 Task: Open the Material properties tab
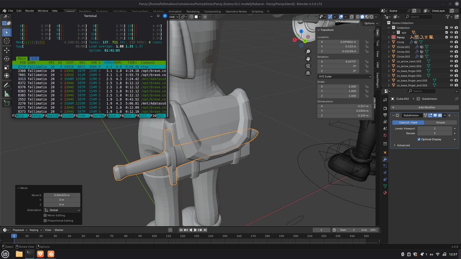tap(385, 193)
